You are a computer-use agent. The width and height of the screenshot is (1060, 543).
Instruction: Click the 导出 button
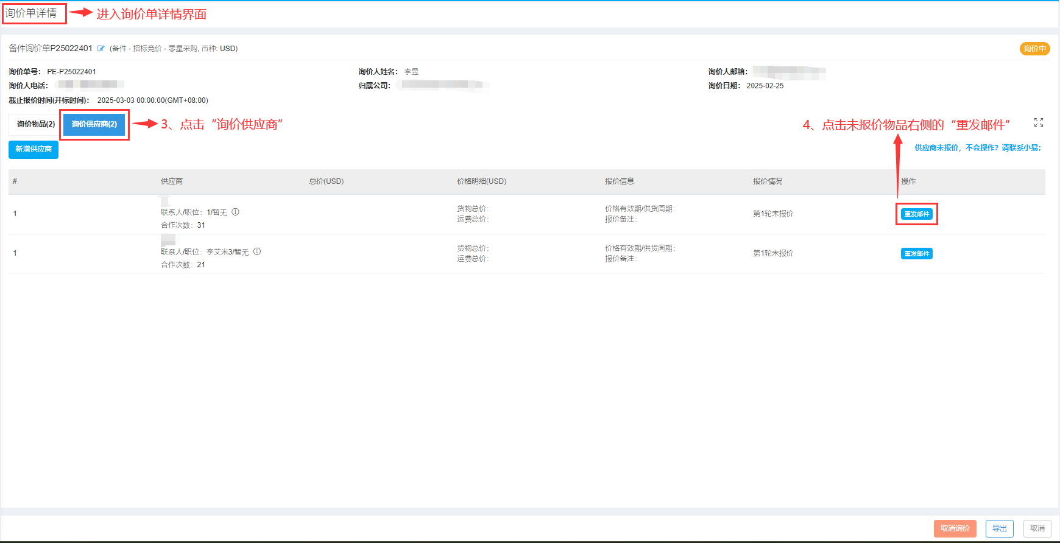[x=1000, y=528]
